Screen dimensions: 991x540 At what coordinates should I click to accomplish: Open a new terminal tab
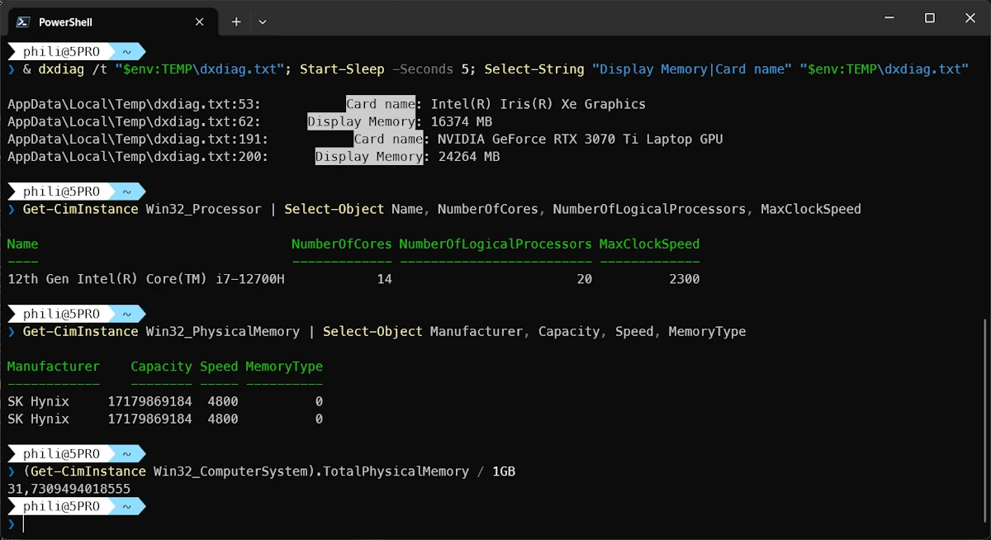236,22
